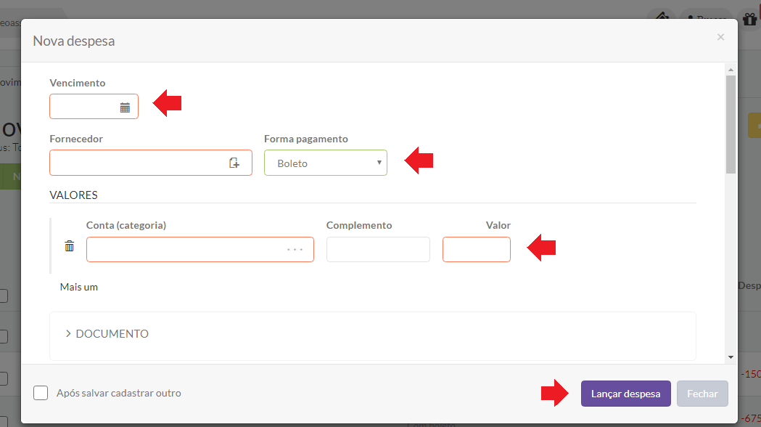The image size is (761, 427).
Task: Delete the value row with trash icon
Action: click(x=70, y=246)
